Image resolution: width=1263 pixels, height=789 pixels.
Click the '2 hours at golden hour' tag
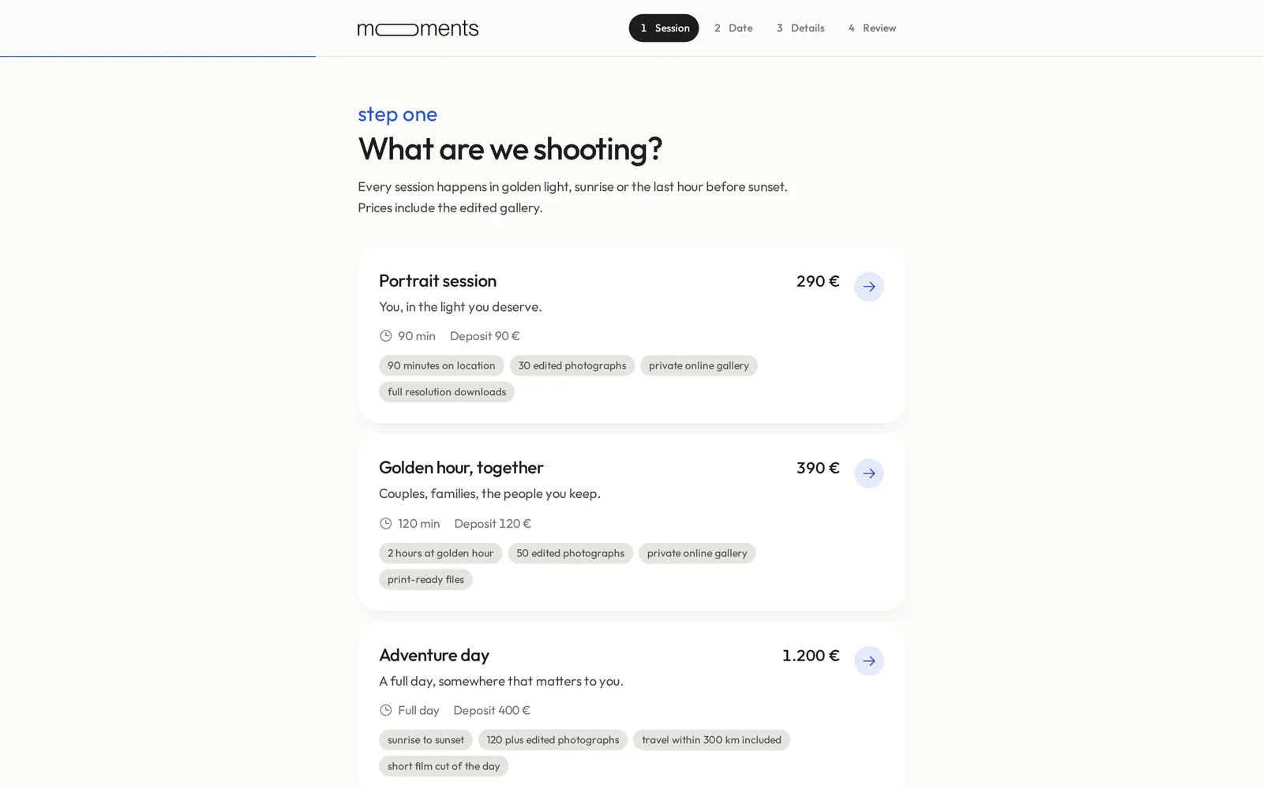pyautogui.click(x=440, y=553)
